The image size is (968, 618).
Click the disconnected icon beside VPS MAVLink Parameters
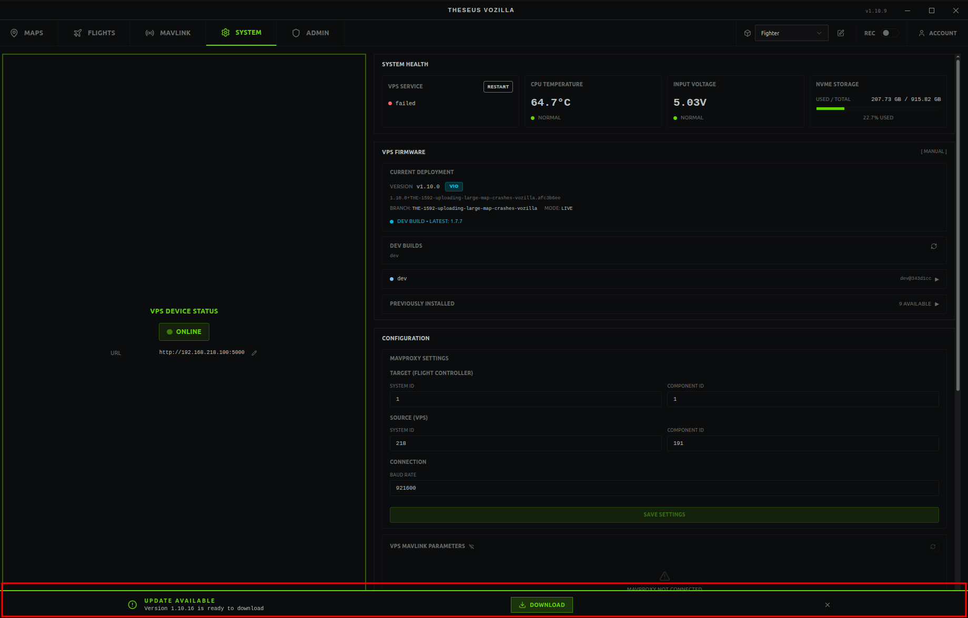tap(471, 546)
